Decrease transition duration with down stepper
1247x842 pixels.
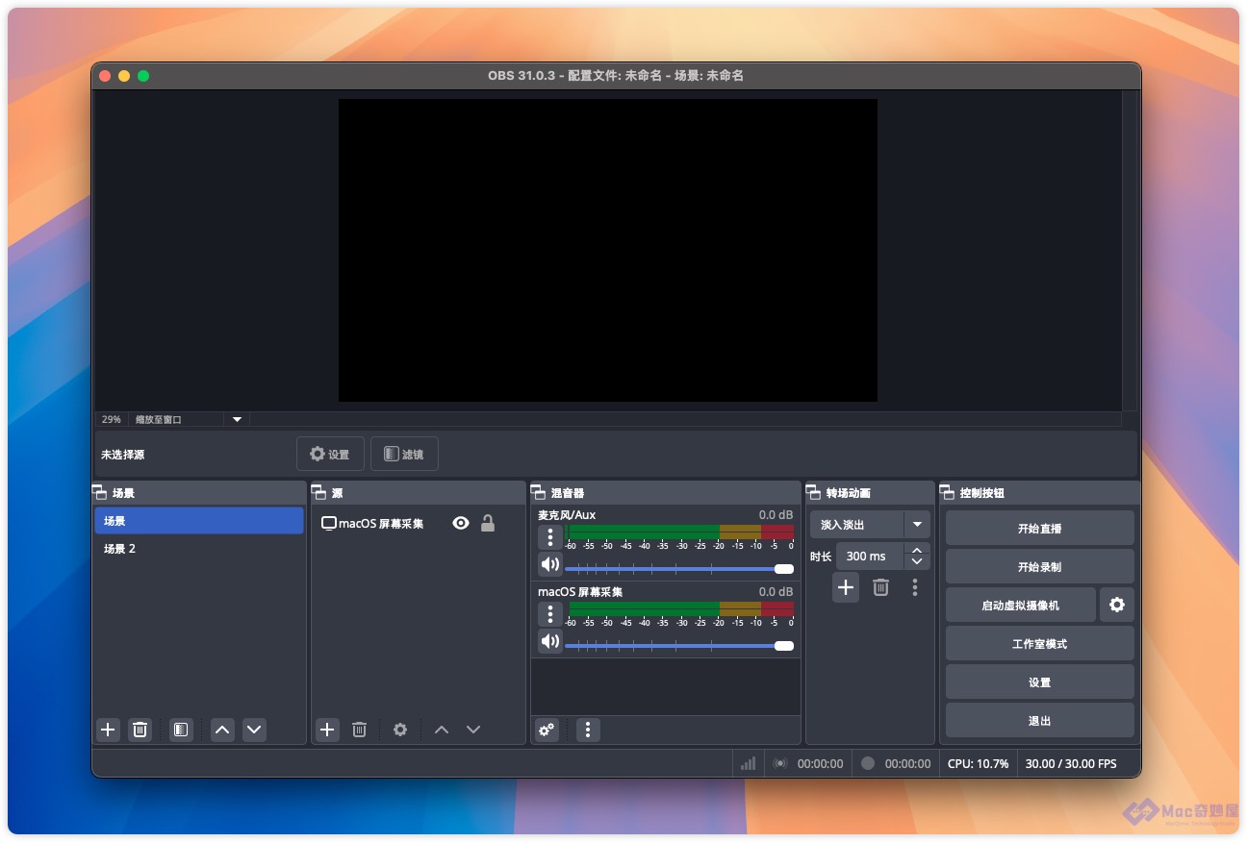917,561
